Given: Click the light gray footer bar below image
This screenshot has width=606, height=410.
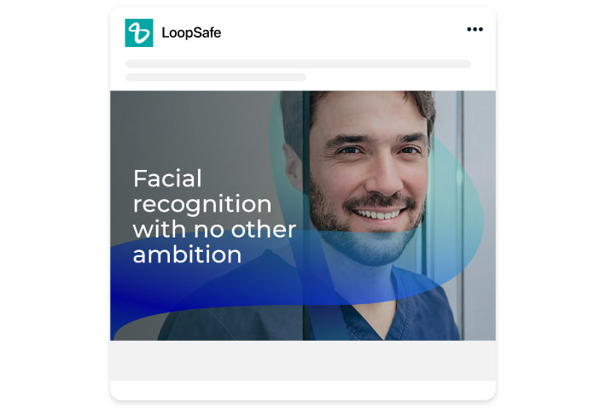Looking at the screenshot, I should tap(303, 360).
